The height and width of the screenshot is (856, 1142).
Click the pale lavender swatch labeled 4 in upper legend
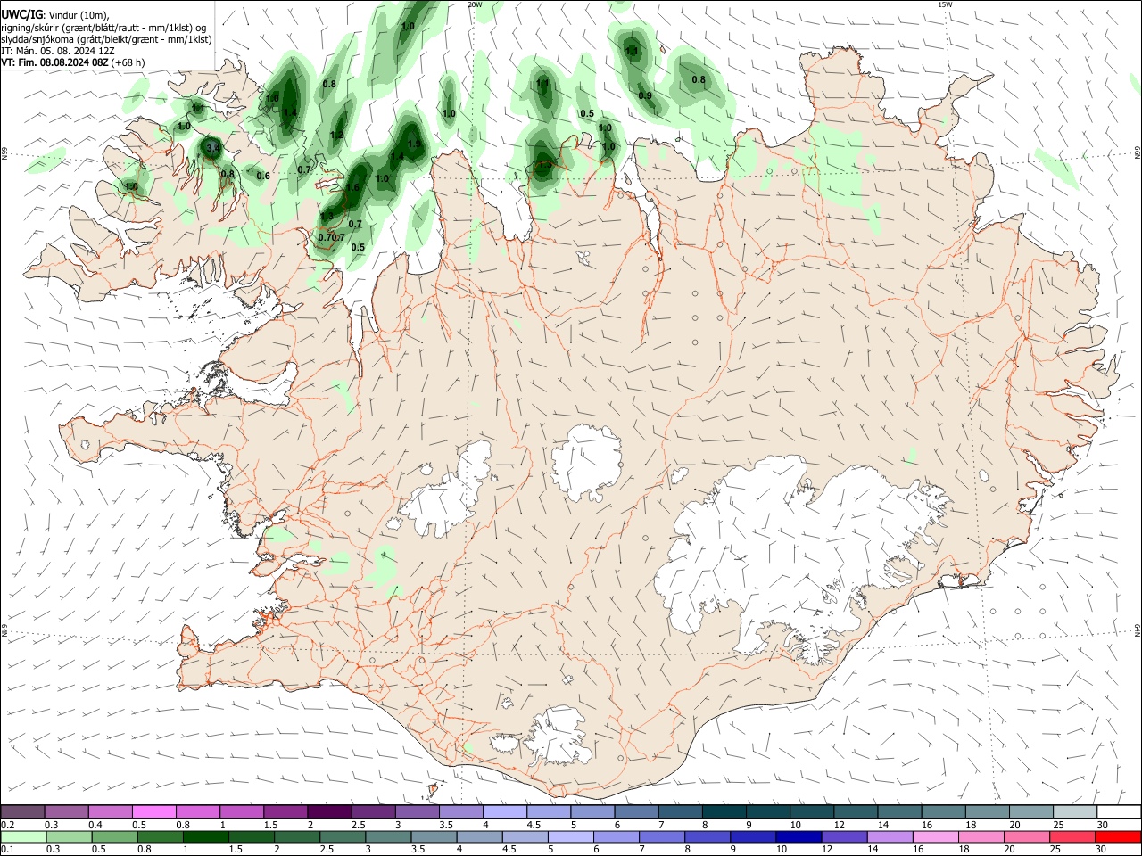click(504, 812)
